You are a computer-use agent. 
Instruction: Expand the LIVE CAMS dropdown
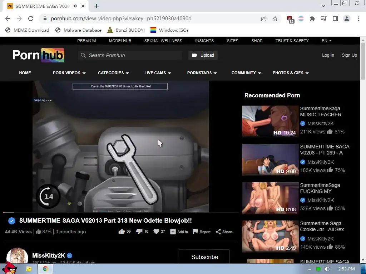pyautogui.click(x=158, y=73)
